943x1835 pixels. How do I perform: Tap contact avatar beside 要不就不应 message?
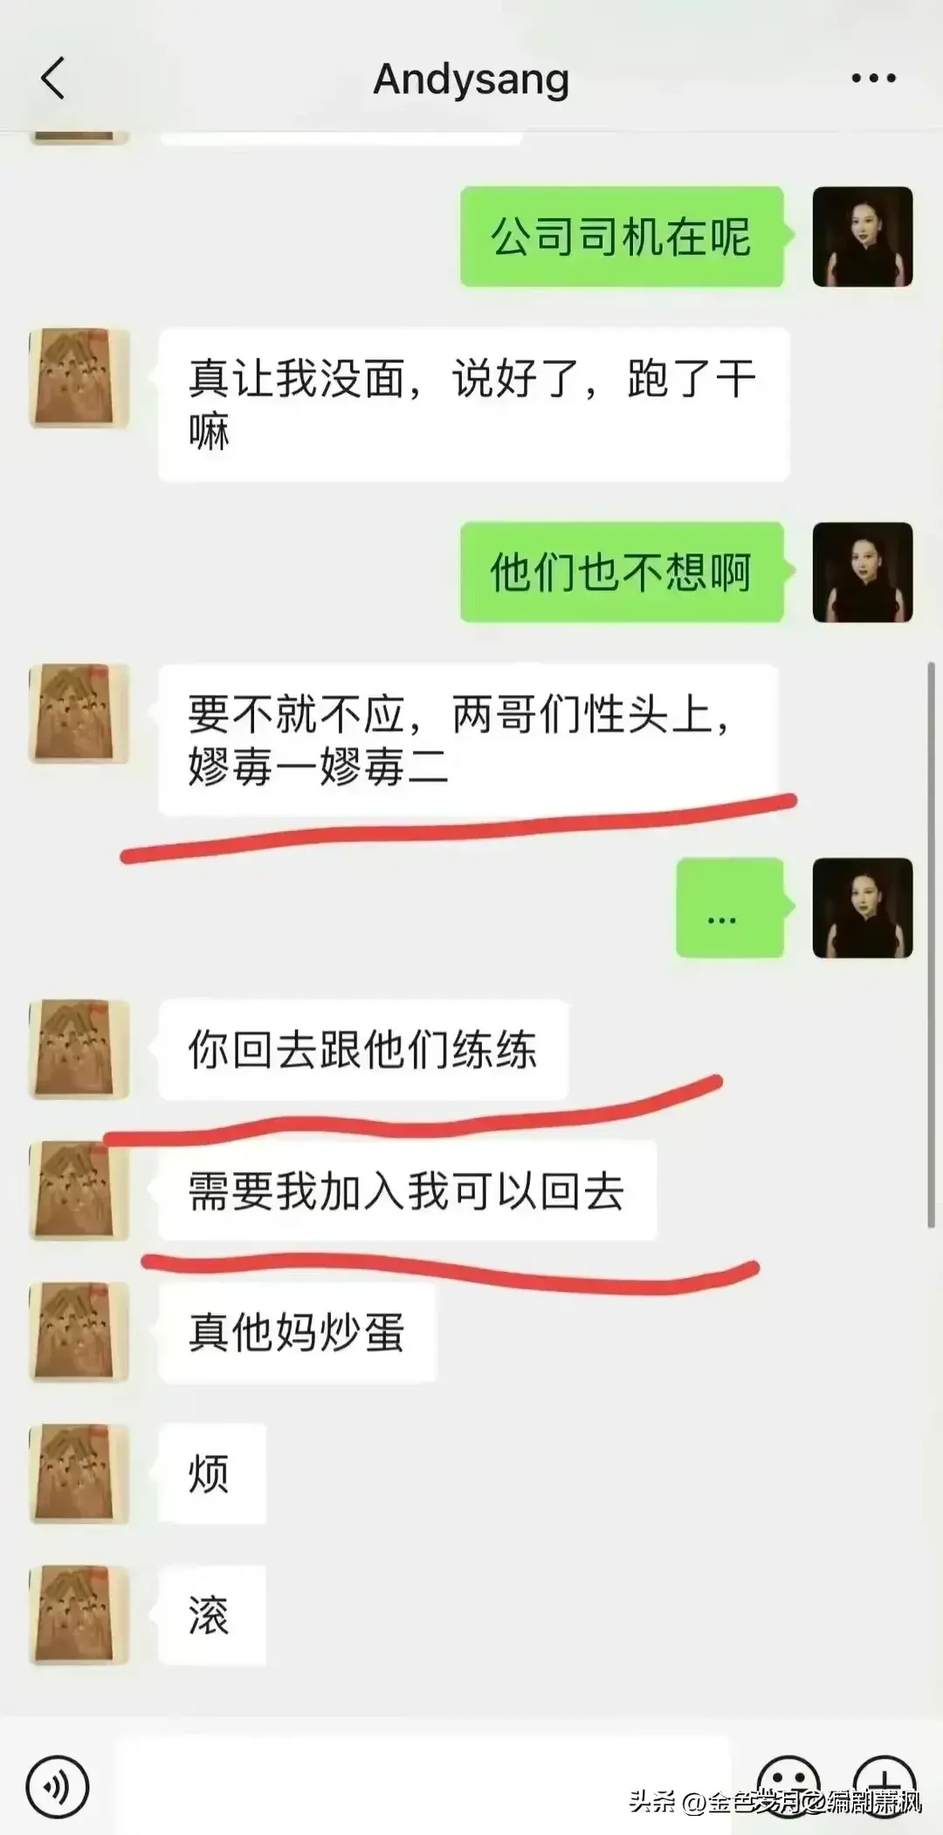(x=79, y=714)
